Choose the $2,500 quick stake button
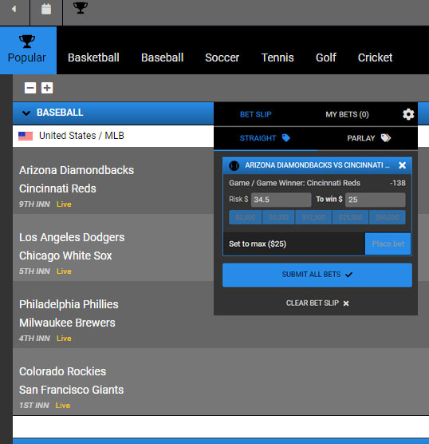The image size is (429, 444). click(245, 217)
